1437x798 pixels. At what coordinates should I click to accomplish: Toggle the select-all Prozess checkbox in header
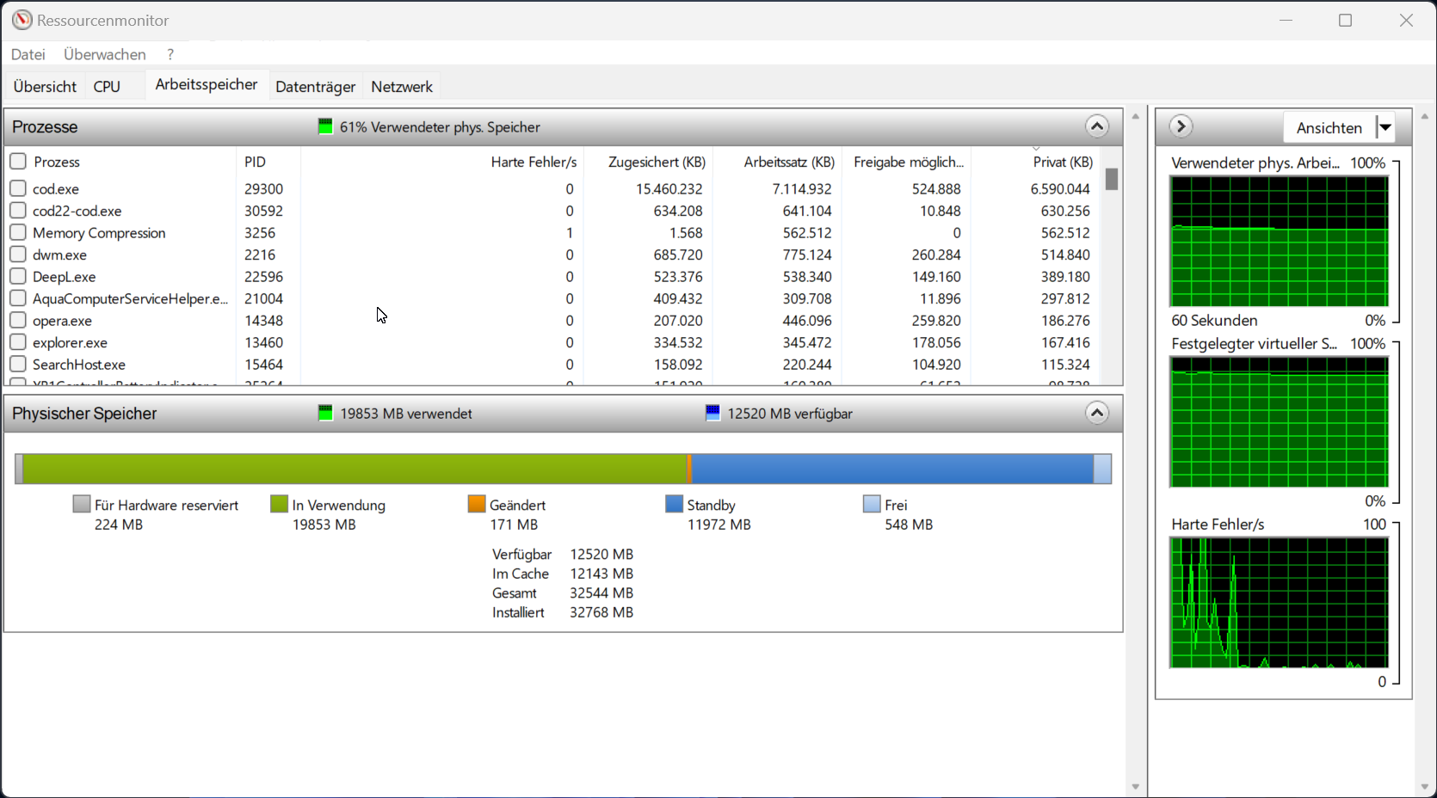pos(18,161)
